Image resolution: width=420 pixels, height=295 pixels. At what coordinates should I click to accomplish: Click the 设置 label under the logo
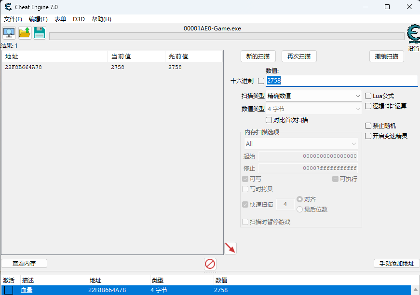tap(414, 49)
